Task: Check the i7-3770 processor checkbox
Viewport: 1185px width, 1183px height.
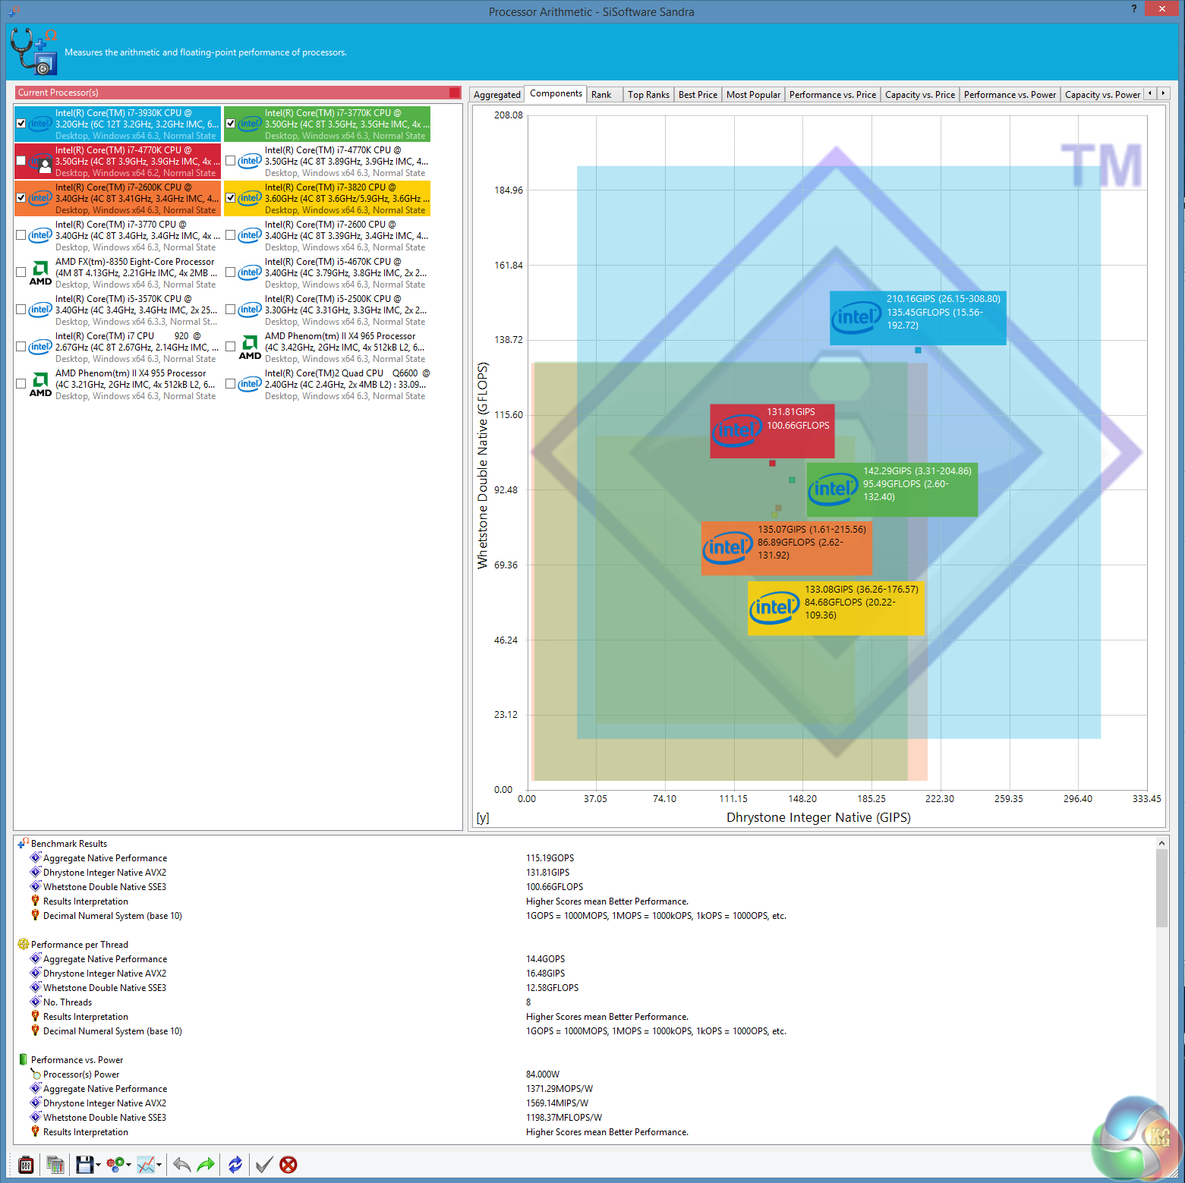Action: coord(21,235)
